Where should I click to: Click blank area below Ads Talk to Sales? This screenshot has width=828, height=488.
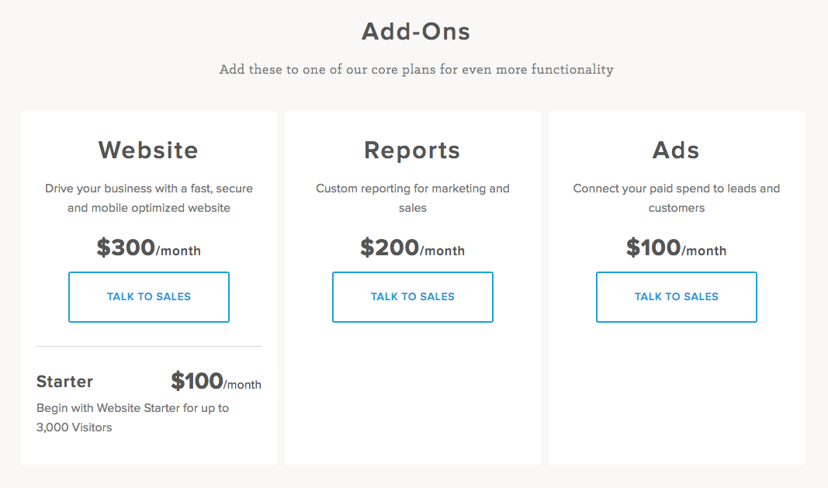[x=677, y=393]
